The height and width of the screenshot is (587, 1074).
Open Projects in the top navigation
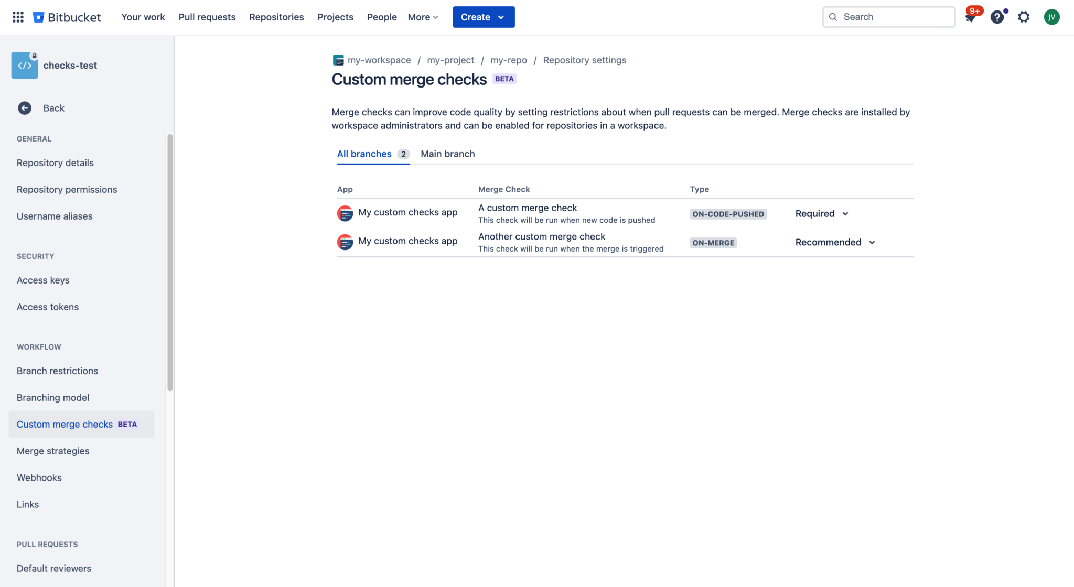(x=335, y=17)
